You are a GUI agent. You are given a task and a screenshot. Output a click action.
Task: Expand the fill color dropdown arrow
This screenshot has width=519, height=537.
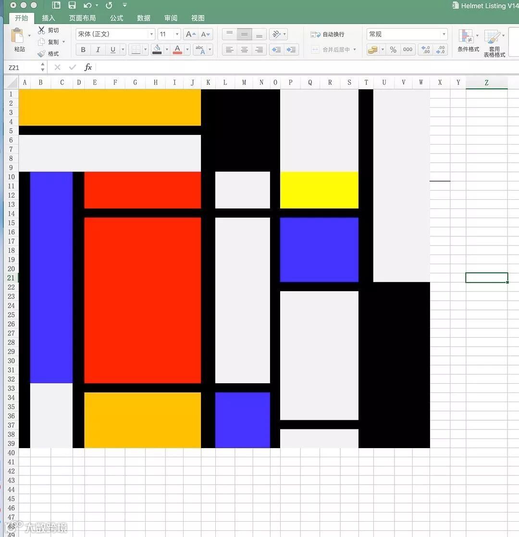[166, 49]
